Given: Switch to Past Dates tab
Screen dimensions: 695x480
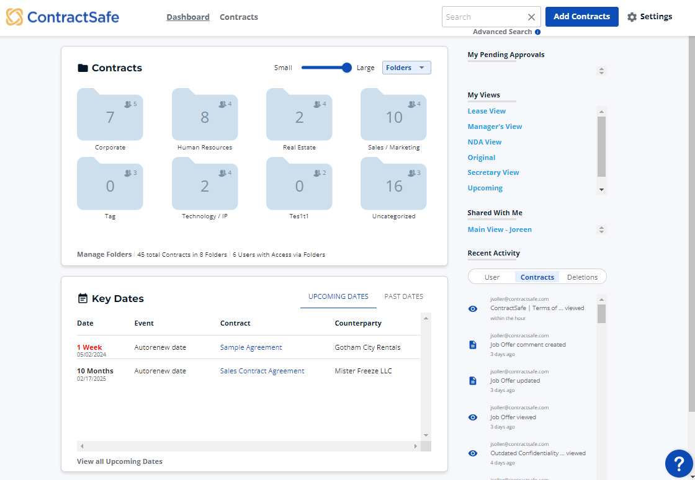Looking at the screenshot, I should click(x=404, y=296).
